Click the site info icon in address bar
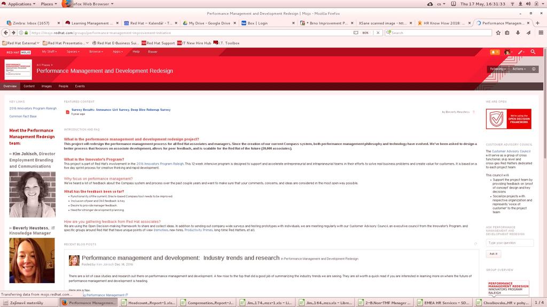Image resolution: width=547 pixels, height=307 pixels. point(21,33)
